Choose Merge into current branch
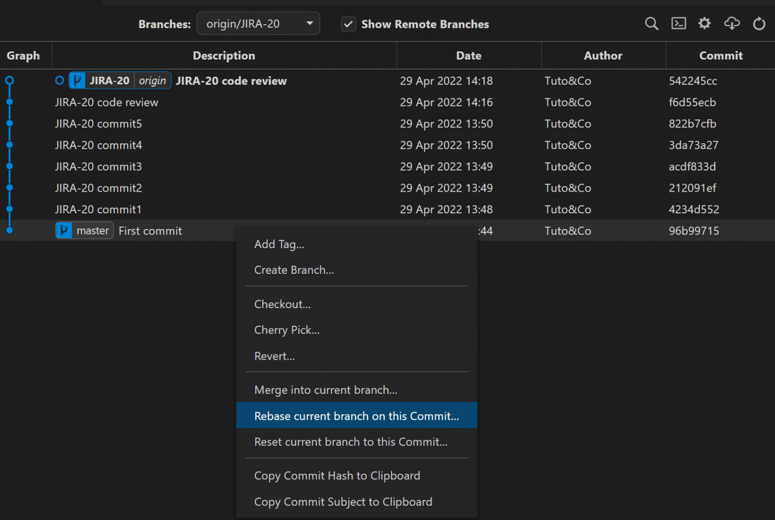Screen dimensions: 775x520 pos(325,389)
